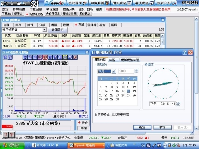Toggle the 指數走勢圖 radio tab
Image resolution: width=199 pixels, height=149 pixels.
click(x=35, y=14)
